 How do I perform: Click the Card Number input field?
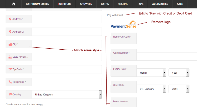tap(167, 56)
